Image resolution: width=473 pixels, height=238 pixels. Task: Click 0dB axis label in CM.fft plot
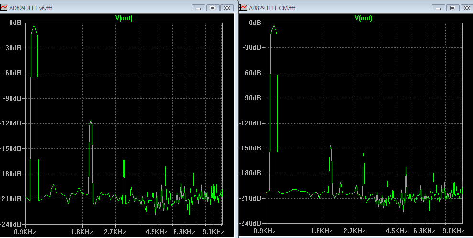pyautogui.click(x=255, y=23)
